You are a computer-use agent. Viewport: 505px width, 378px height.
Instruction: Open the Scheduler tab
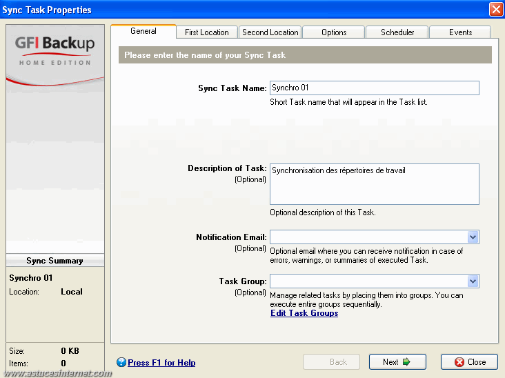(397, 32)
